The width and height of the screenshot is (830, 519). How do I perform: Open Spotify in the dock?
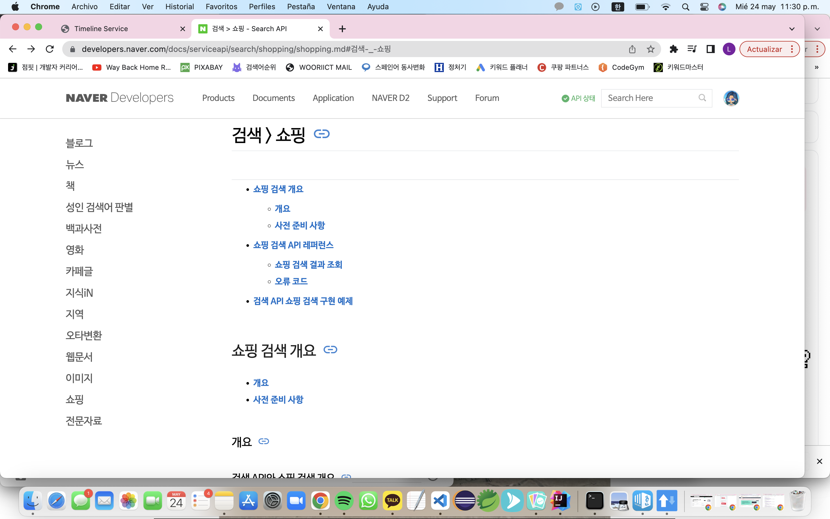(344, 501)
